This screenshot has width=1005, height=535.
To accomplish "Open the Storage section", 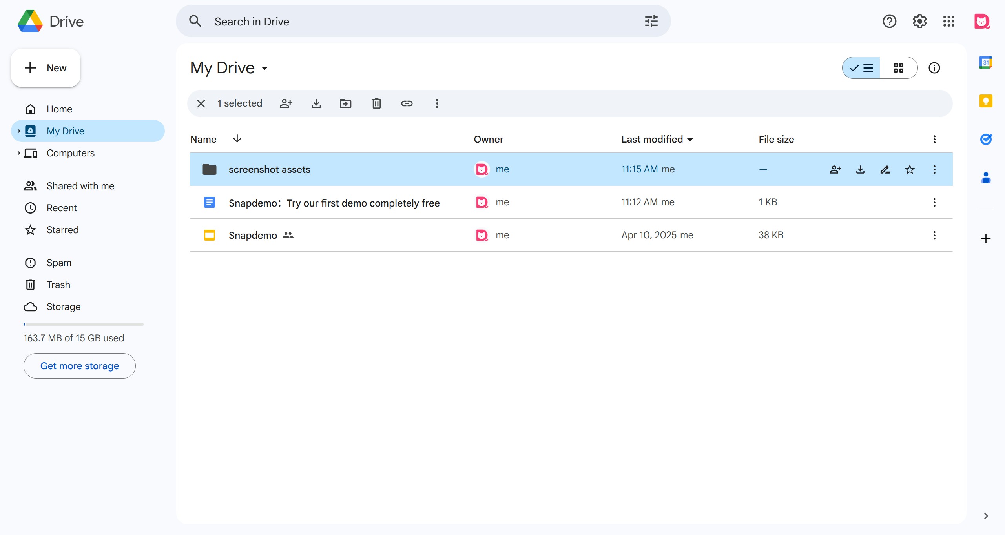I will [88, 306].
